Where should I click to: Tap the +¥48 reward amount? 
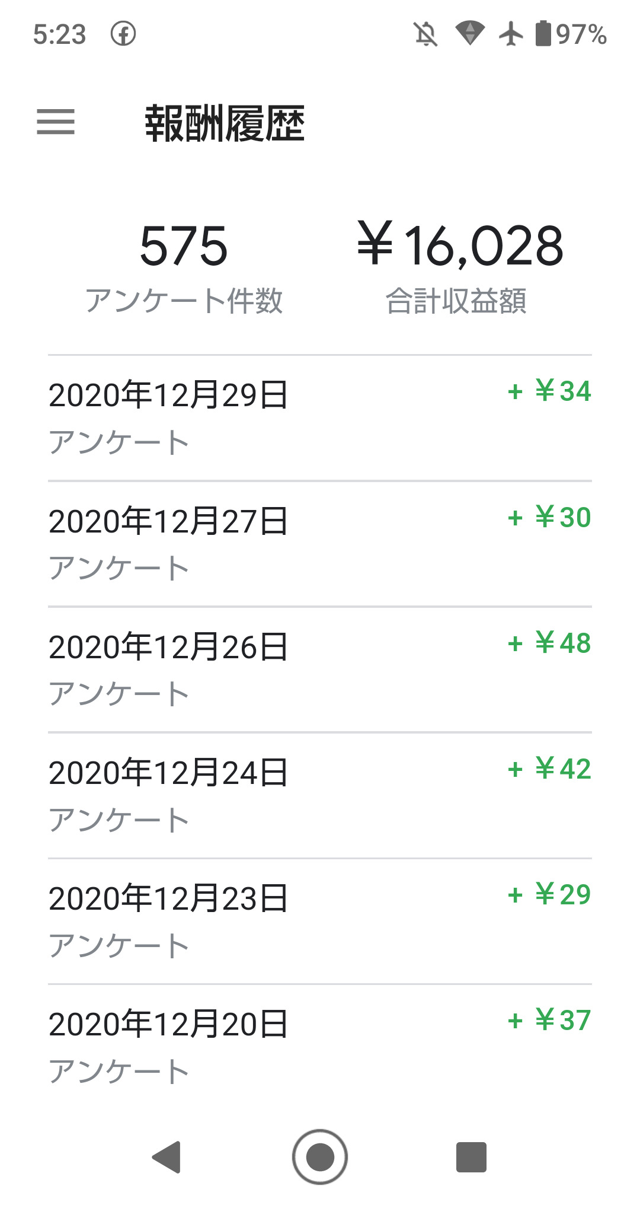(550, 643)
